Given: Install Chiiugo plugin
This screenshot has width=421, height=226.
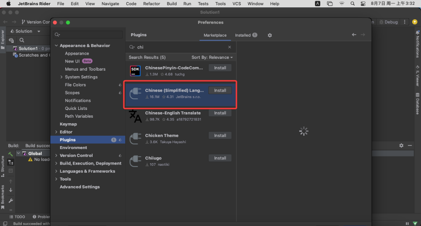Looking at the screenshot, I should click(x=220, y=158).
